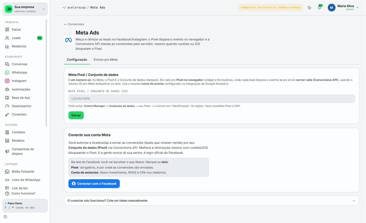Screen dimensions: 366x223
Task: Switch to Envios pro Meta tab
Action: click(x=106, y=59)
